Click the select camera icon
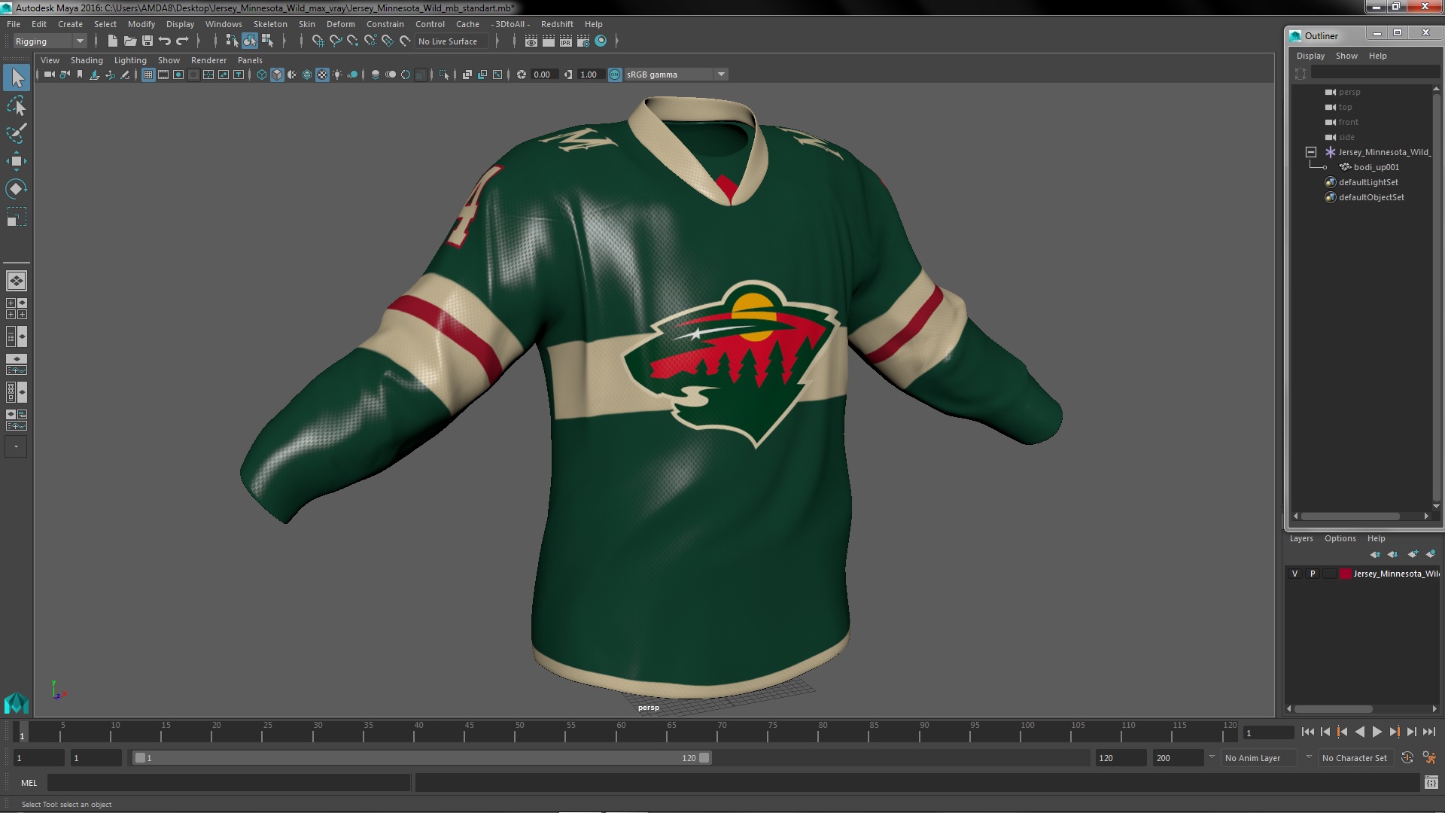1445x813 pixels. click(49, 75)
